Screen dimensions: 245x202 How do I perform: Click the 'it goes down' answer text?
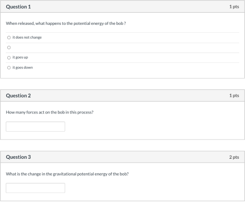click(x=23, y=68)
